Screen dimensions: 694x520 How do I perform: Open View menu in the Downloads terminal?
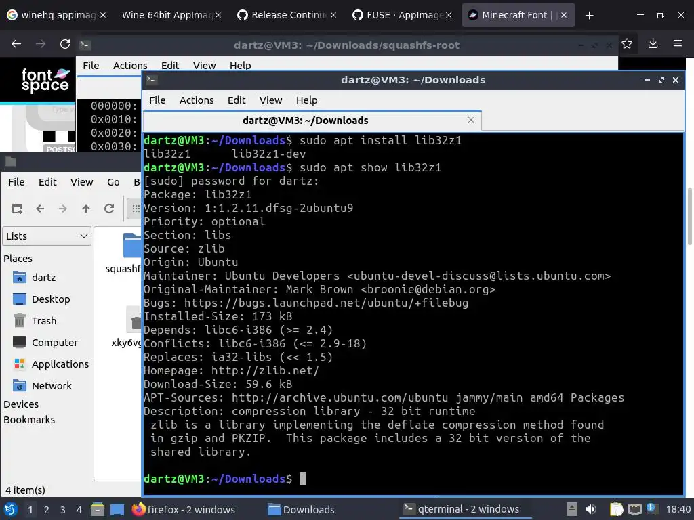click(271, 100)
